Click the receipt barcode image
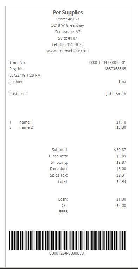Screen dimensions: 138x269 tap(68, 240)
